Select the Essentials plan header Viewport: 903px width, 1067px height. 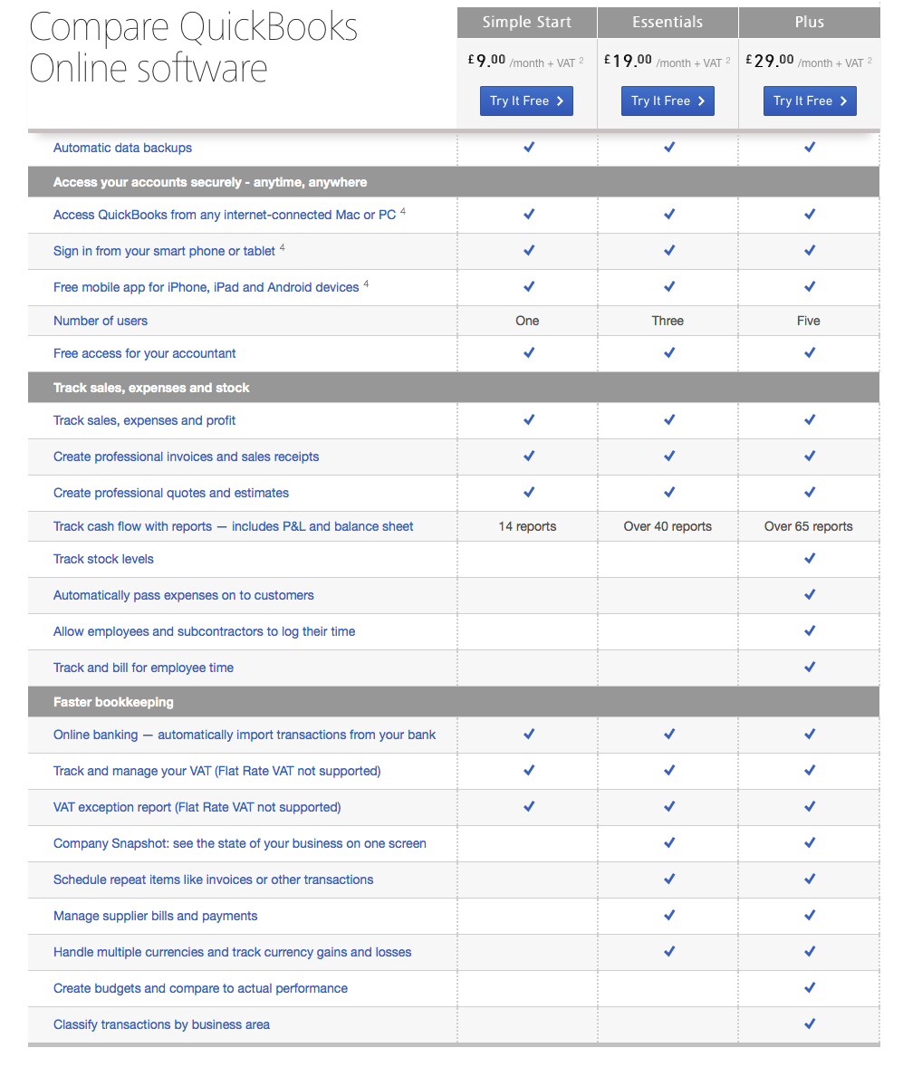668,22
